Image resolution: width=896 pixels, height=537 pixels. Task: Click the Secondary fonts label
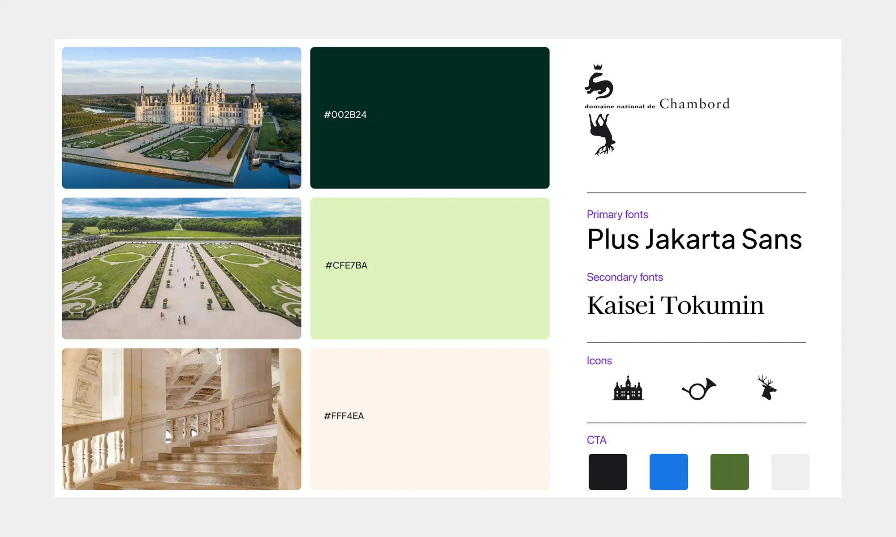[625, 277]
